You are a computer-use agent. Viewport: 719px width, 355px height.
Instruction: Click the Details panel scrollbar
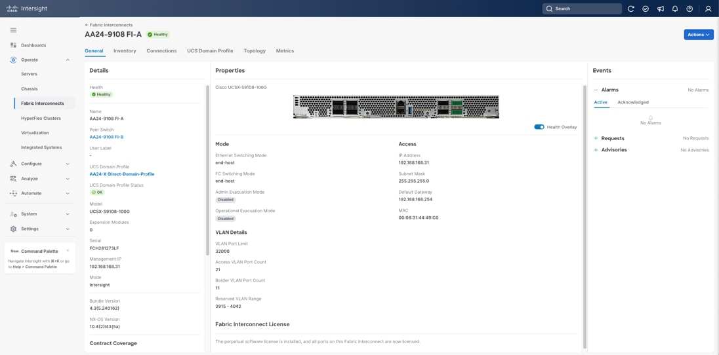coord(207,170)
